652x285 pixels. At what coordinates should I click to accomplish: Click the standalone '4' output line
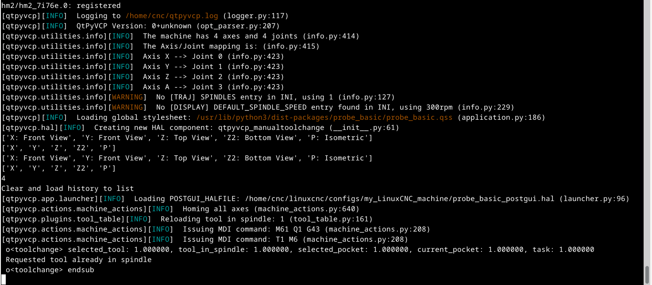4,179
